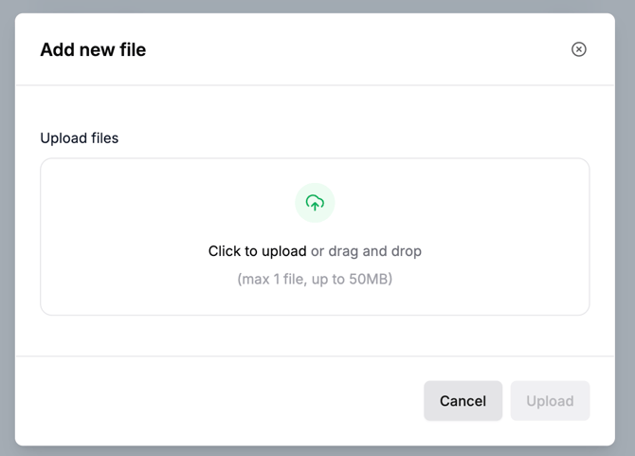Click the "Add new file" heading

[93, 50]
